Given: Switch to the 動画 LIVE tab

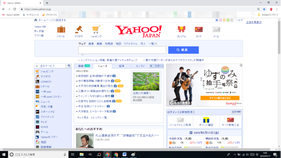Looking at the screenshot, I should 84,66.
